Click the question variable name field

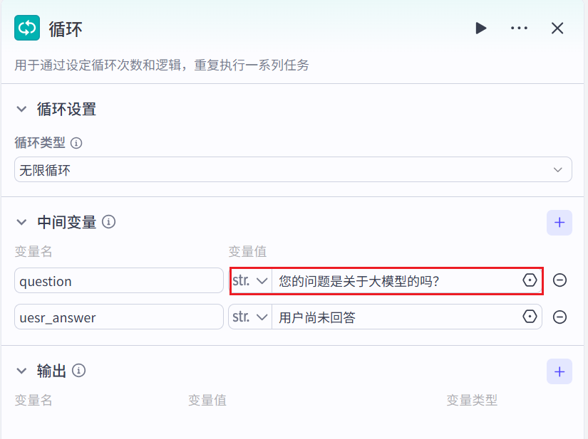(119, 281)
